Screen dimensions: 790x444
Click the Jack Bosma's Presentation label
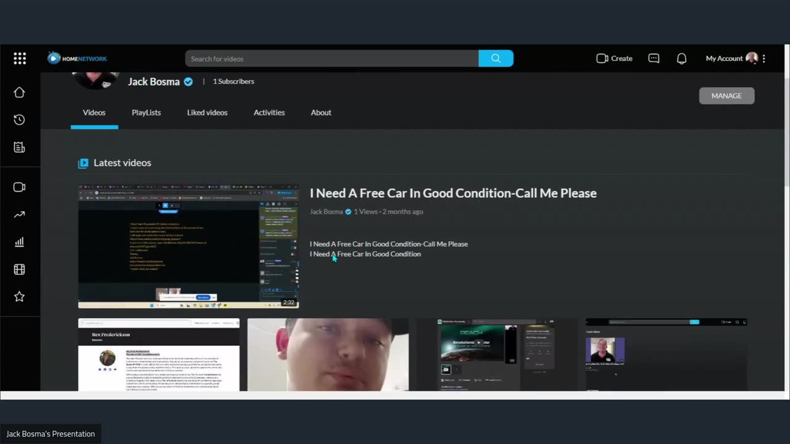click(x=51, y=434)
